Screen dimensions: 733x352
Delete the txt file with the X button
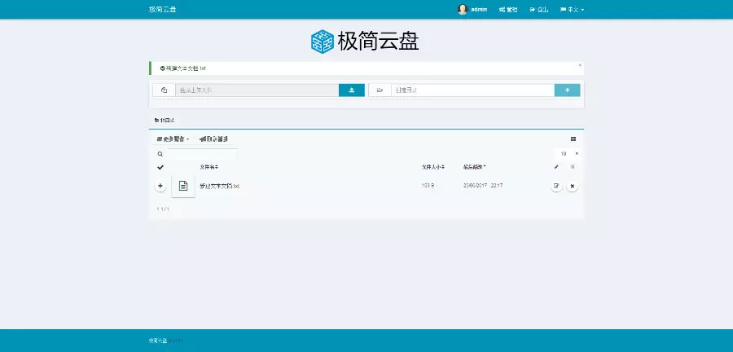[x=572, y=186]
